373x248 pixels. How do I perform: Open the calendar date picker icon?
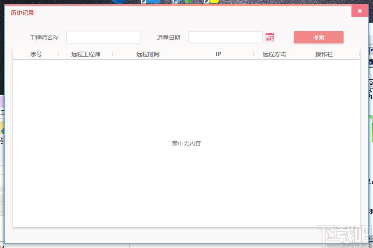pyautogui.click(x=270, y=37)
